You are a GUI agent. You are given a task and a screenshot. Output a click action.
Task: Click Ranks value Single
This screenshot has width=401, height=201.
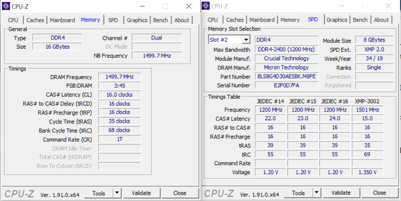click(x=374, y=67)
